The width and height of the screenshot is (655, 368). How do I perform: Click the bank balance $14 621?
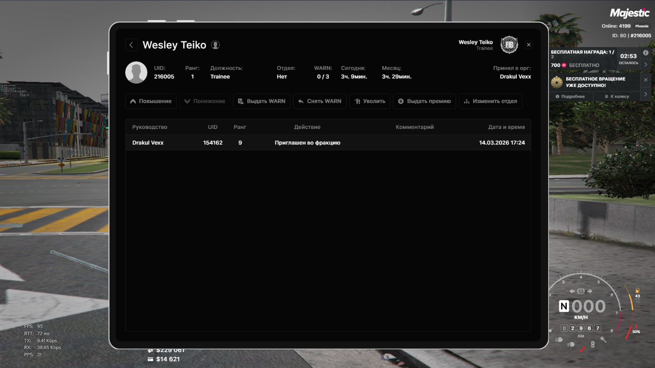(x=168, y=359)
